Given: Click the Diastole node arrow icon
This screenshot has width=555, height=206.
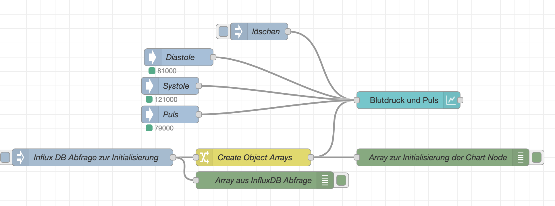Looking at the screenshot, I should coord(153,57).
